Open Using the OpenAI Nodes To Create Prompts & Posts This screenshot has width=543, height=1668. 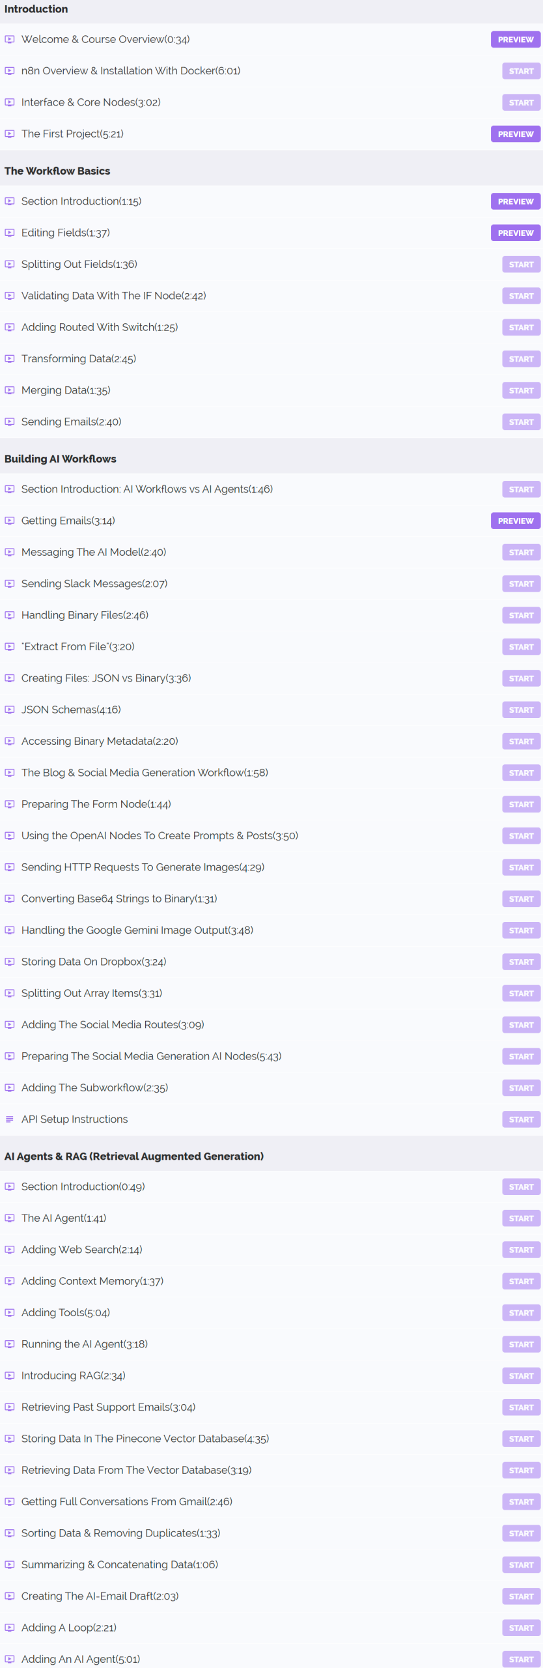click(160, 837)
